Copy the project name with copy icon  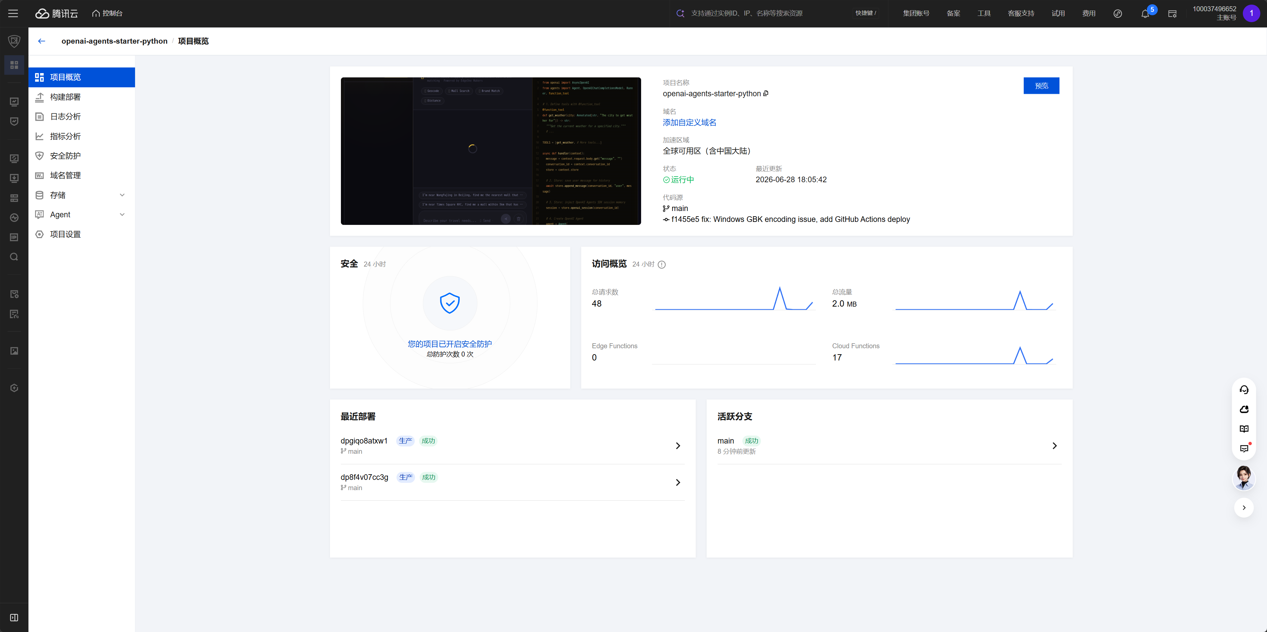(766, 93)
